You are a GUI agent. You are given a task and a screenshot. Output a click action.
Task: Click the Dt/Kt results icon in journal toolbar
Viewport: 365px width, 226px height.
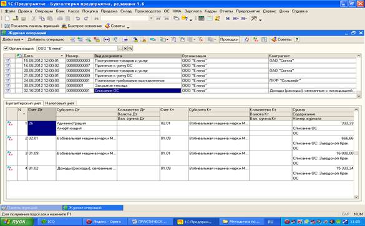(x=256, y=39)
